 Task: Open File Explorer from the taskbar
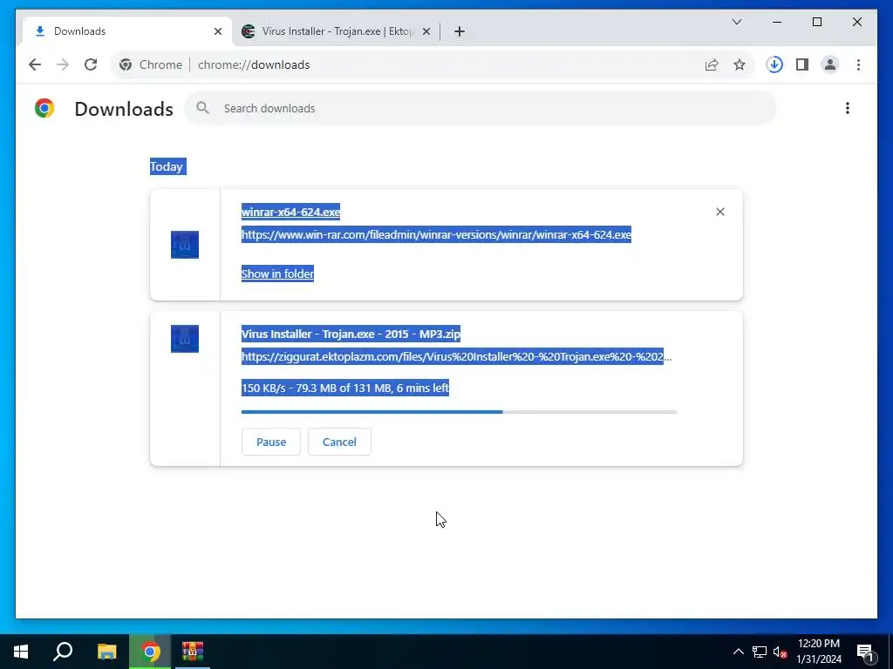(106, 652)
